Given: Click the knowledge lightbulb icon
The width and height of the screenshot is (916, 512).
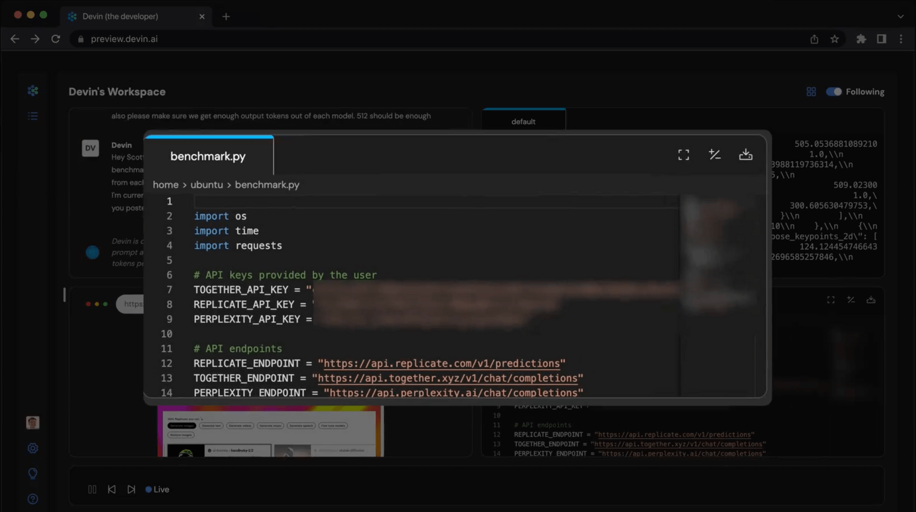Looking at the screenshot, I should pyautogui.click(x=33, y=474).
